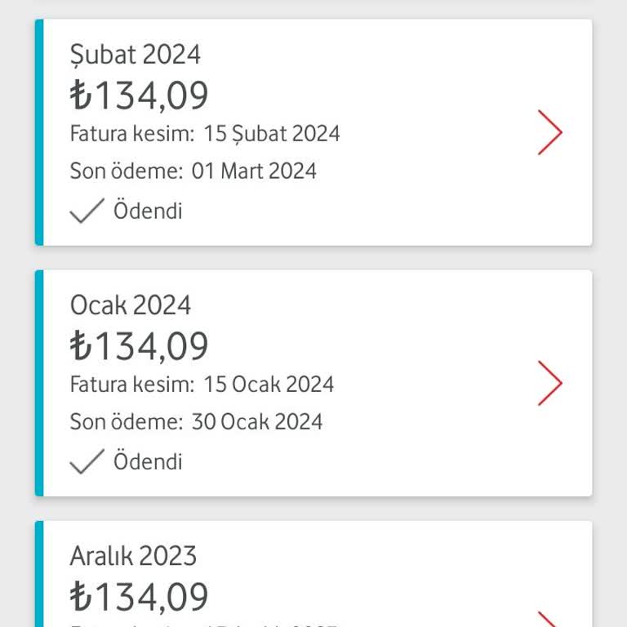Tap the Ödendi label on Şubat bill
The height and width of the screenshot is (627, 627).
click(x=148, y=211)
